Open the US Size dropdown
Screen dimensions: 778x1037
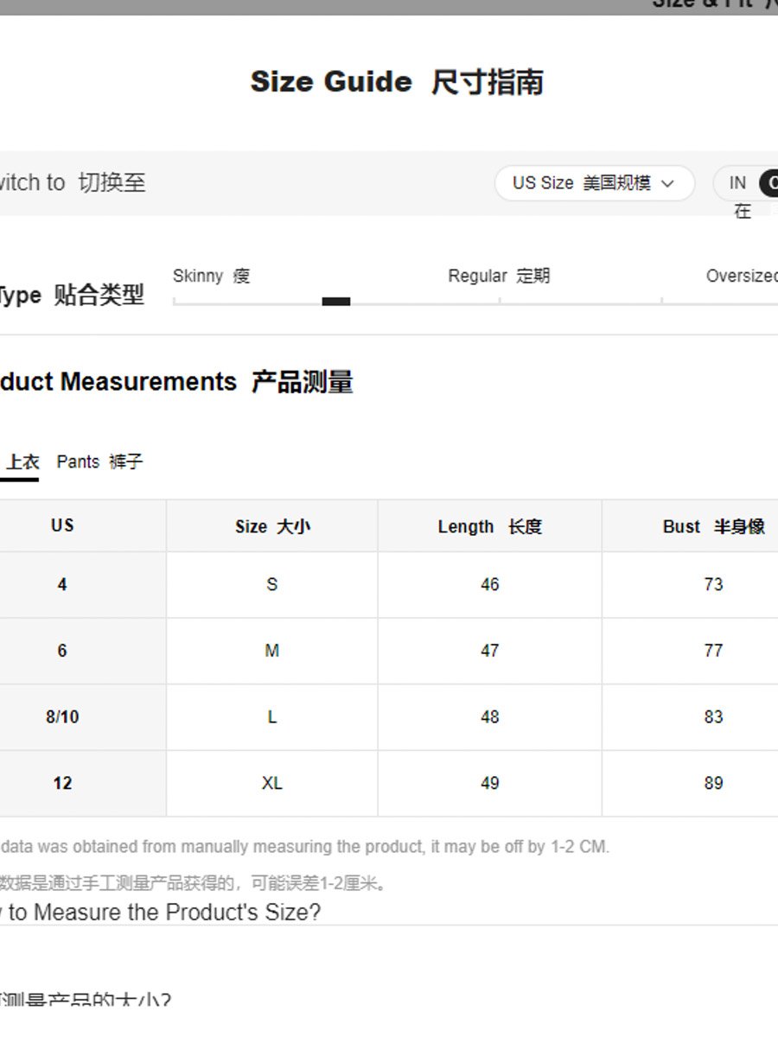(595, 183)
